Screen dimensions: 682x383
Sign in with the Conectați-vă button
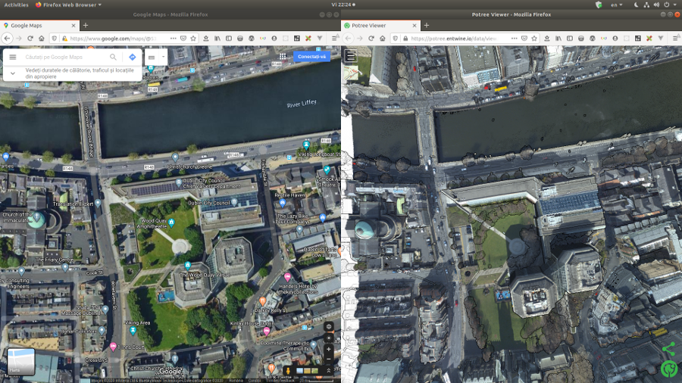click(311, 57)
